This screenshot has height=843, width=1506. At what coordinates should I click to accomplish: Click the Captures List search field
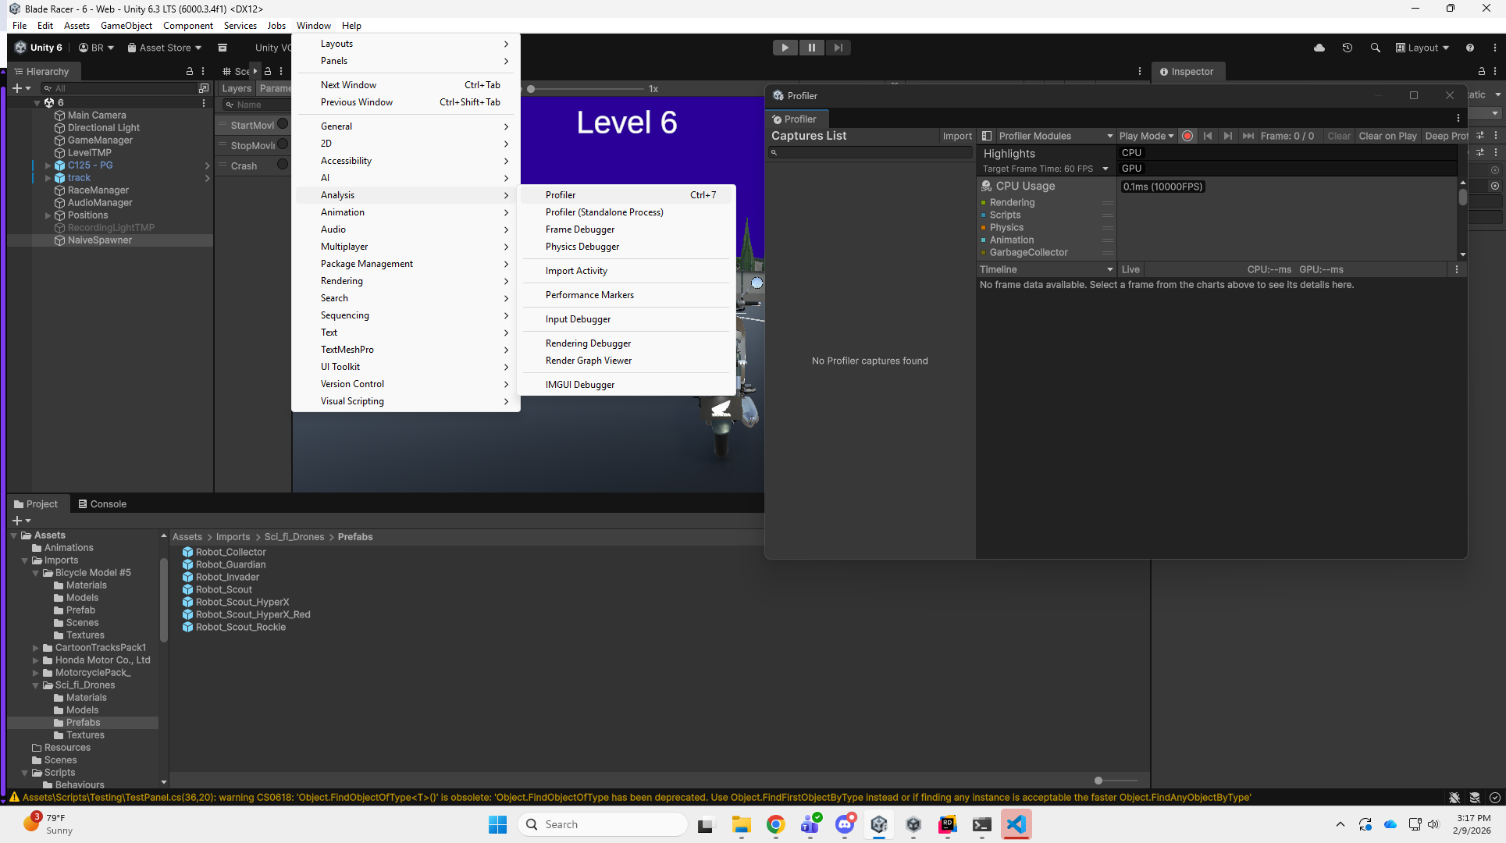[x=869, y=152]
